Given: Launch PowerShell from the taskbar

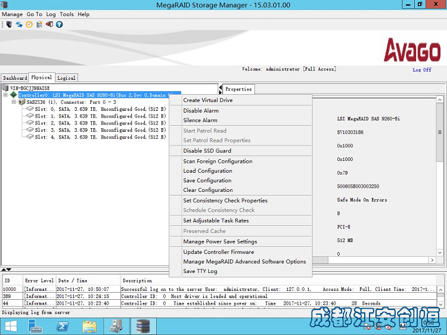Looking at the screenshot, I should click(x=63, y=327).
